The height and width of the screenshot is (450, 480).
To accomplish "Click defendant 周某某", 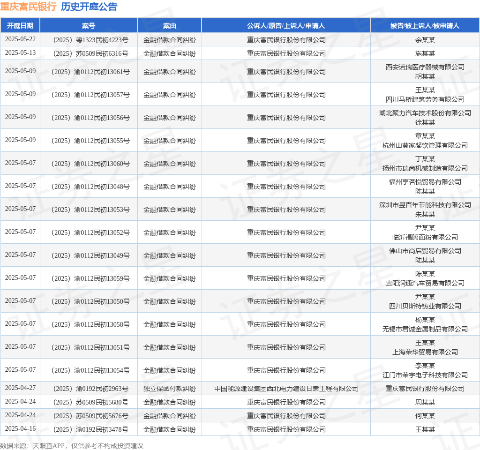I will 425,402.
